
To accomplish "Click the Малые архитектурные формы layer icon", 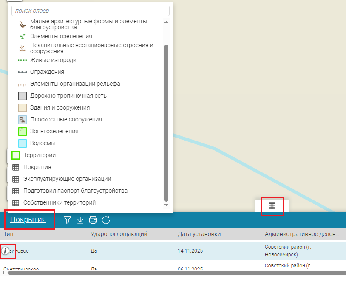I will tap(22, 25).
